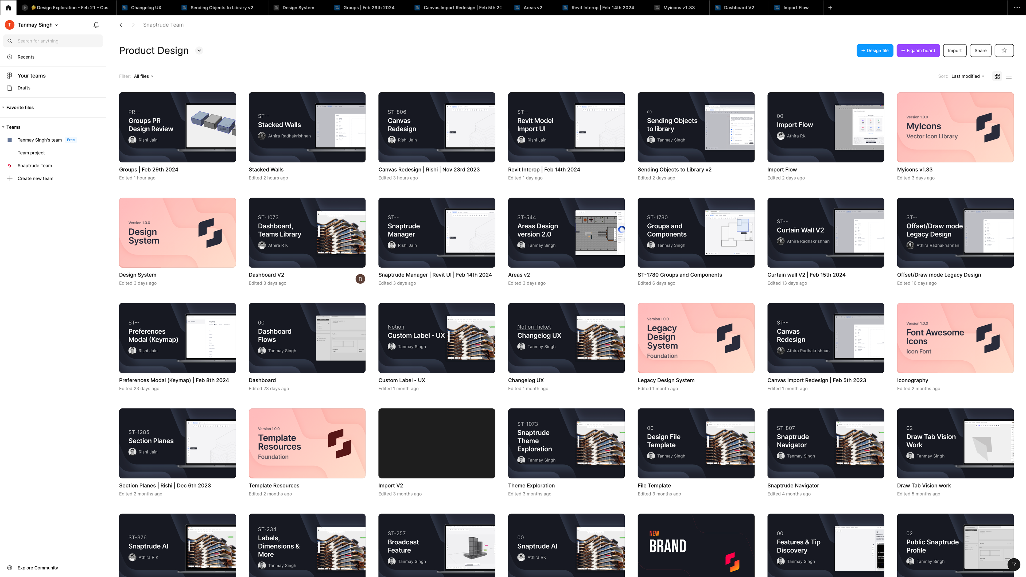Viewport: 1026px width, 577px height.
Task: Click the Drafts file icon
Action: pyautogui.click(x=10, y=88)
